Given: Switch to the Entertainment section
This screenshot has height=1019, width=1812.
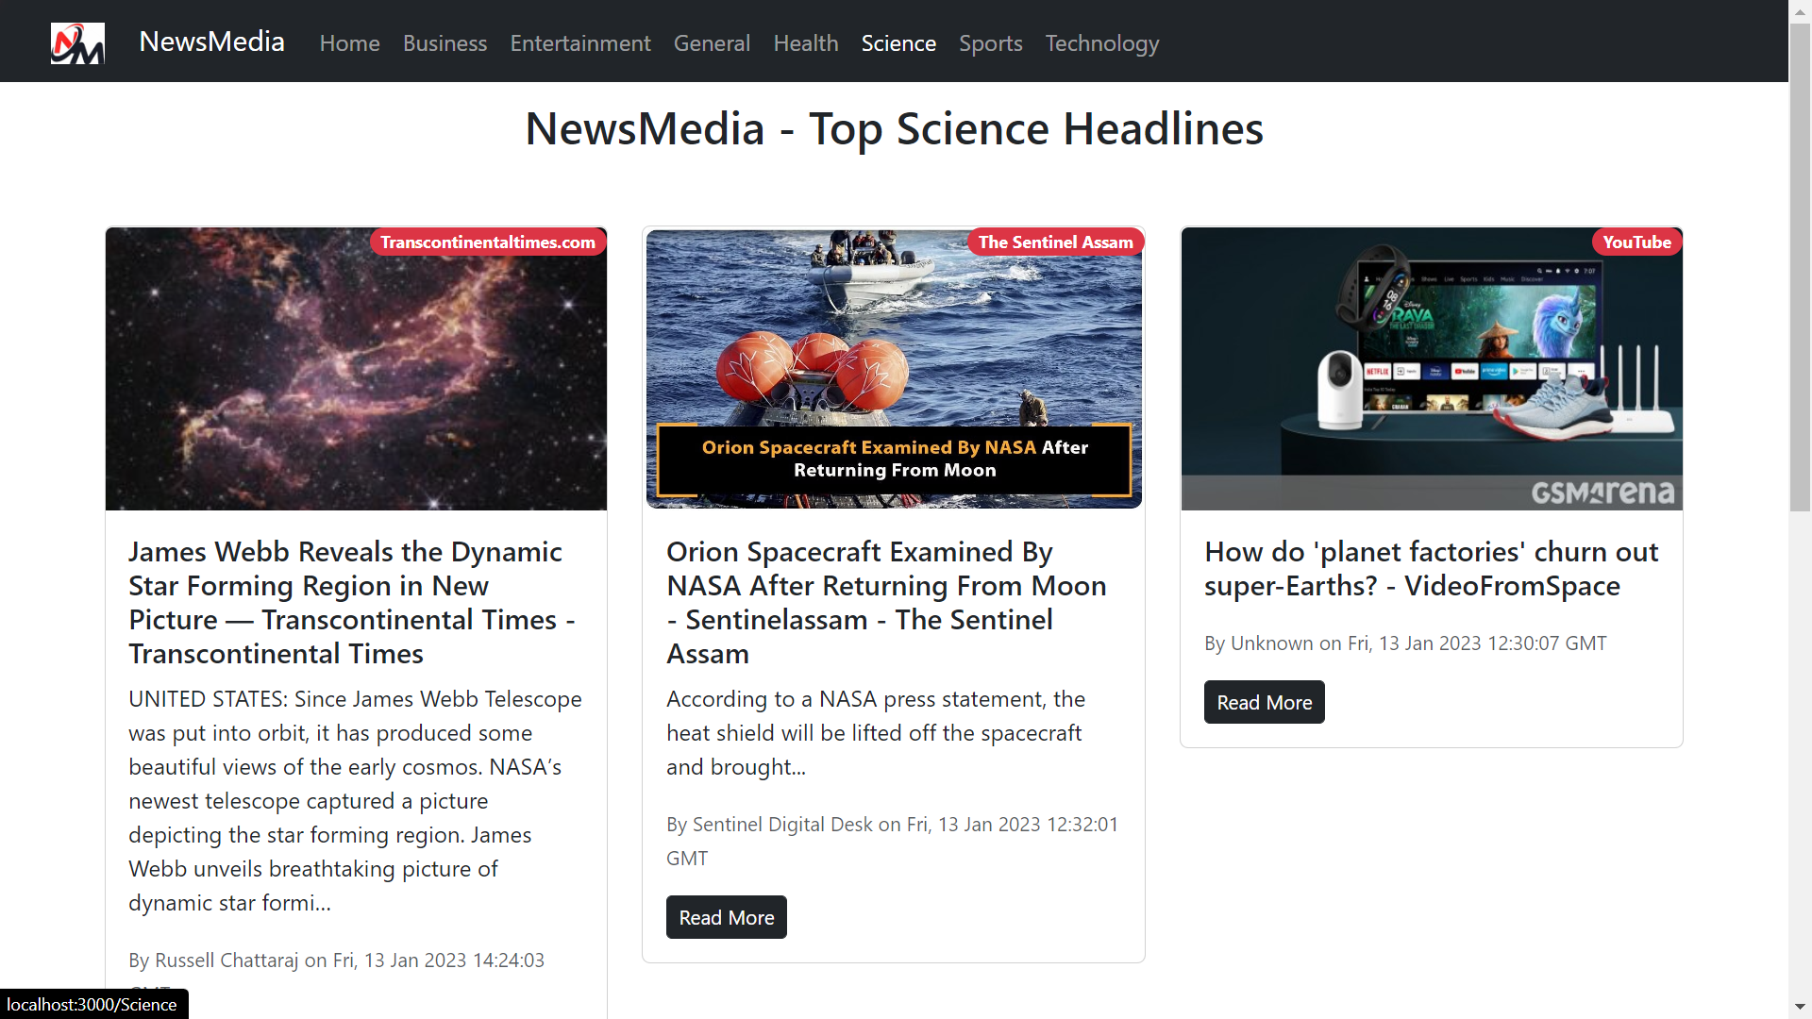Looking at the screenshot, I should tap(580, 43).
